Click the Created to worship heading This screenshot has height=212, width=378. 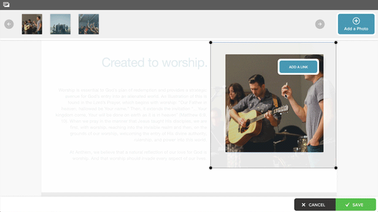154,63
